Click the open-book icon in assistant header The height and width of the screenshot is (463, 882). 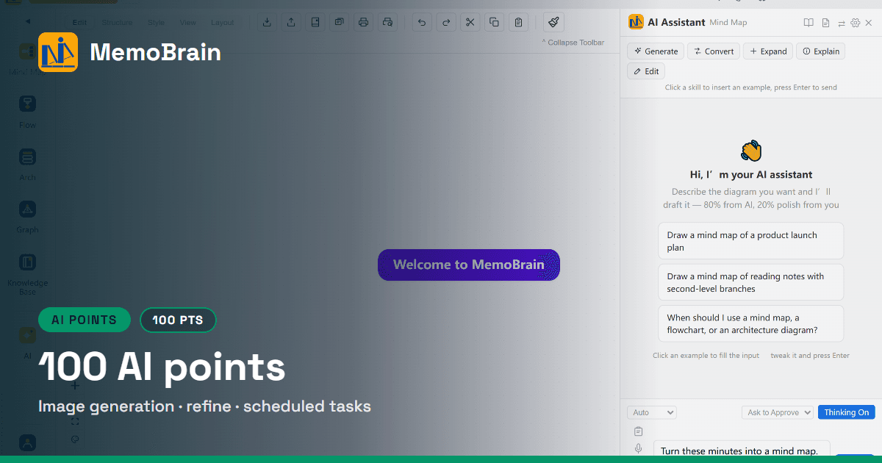[x=808, y=23]
